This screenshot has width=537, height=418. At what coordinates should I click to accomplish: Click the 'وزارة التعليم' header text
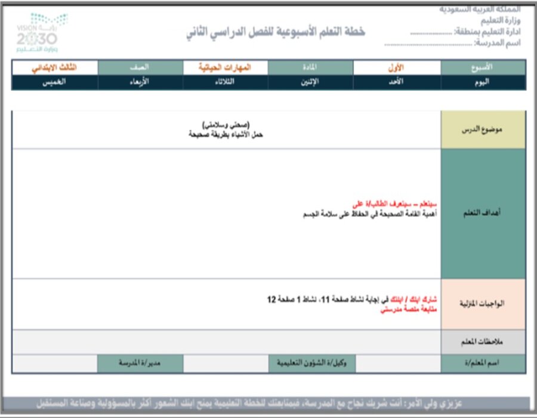[501, 20]
